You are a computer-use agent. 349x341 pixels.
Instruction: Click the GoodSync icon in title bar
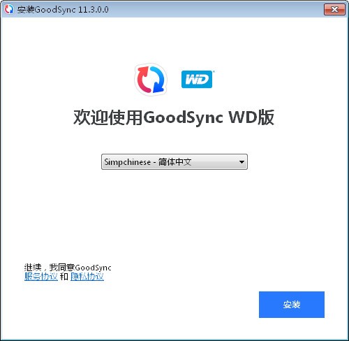pyautogui.click(x=9, y=9)
